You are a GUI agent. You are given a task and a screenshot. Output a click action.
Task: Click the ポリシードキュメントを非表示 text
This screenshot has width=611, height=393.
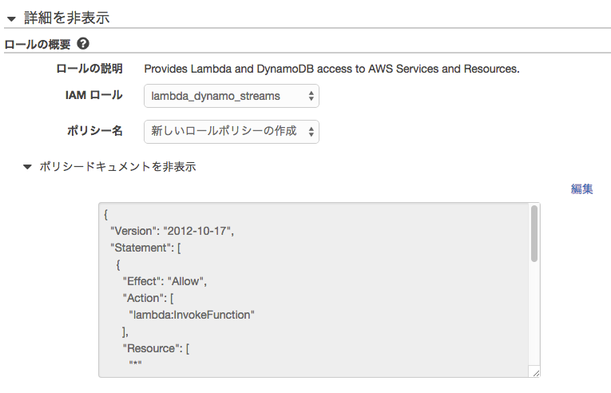point(117,167)
